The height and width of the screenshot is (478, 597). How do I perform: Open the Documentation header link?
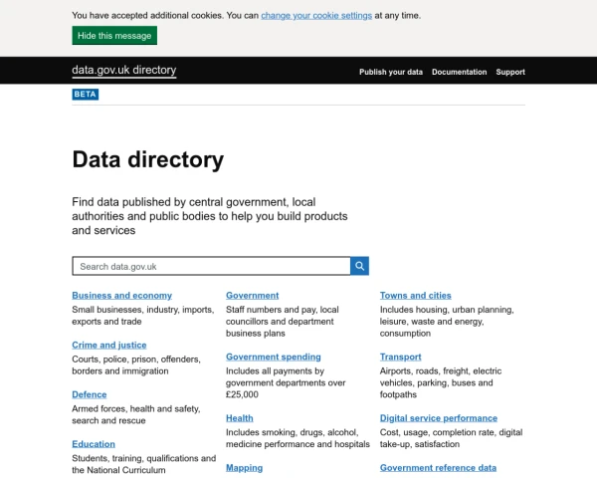pyautogui.click(x=459, y=72)
